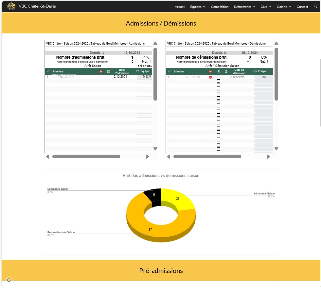Viewport: 321px width, 288px height.
Task: Tick the third row démission checkbox
Action: (x=219, y=85)
